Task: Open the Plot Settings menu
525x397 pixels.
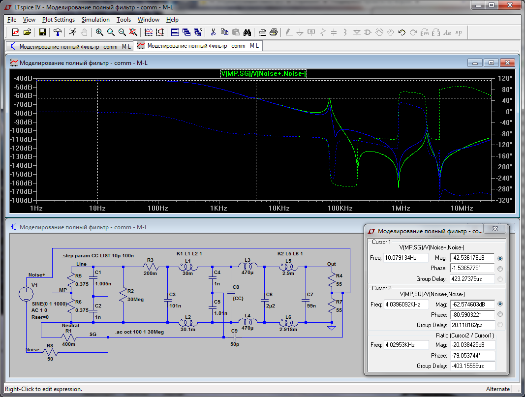Action: 58,20
